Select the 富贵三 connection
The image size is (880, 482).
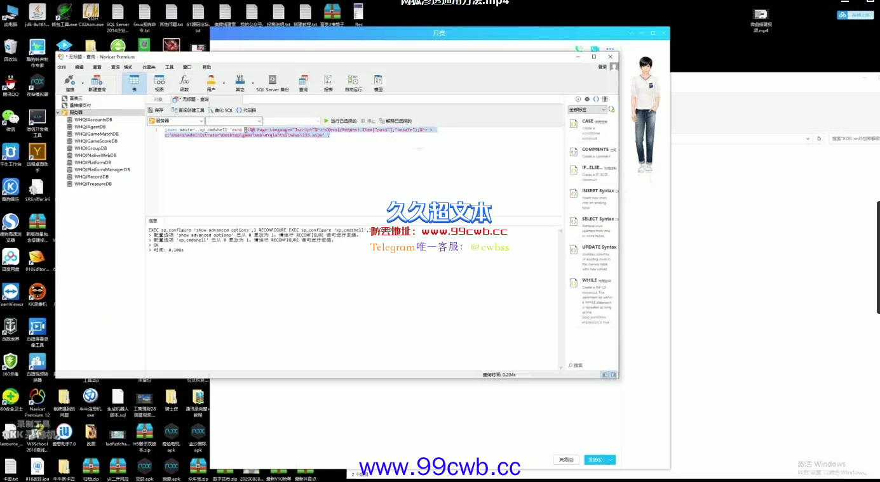(x=72, y=98)
